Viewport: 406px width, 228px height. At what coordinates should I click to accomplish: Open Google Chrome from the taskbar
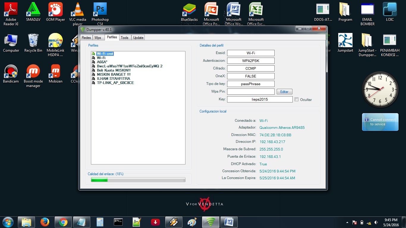point(63,222)
